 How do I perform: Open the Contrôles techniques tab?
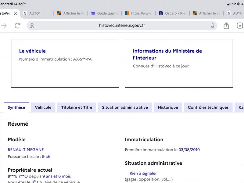pos(208,107)
